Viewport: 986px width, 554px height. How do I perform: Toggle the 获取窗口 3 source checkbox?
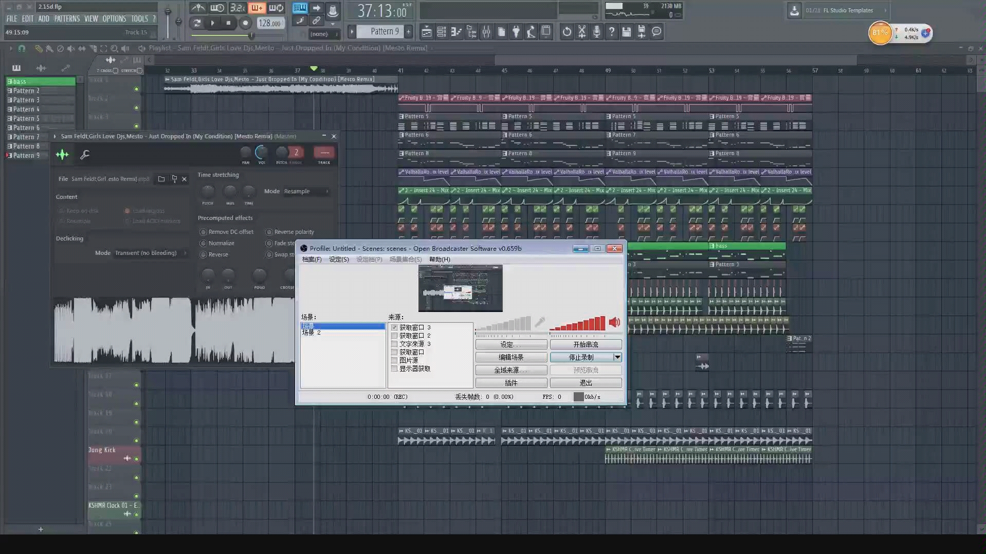[x=394, y=327]
